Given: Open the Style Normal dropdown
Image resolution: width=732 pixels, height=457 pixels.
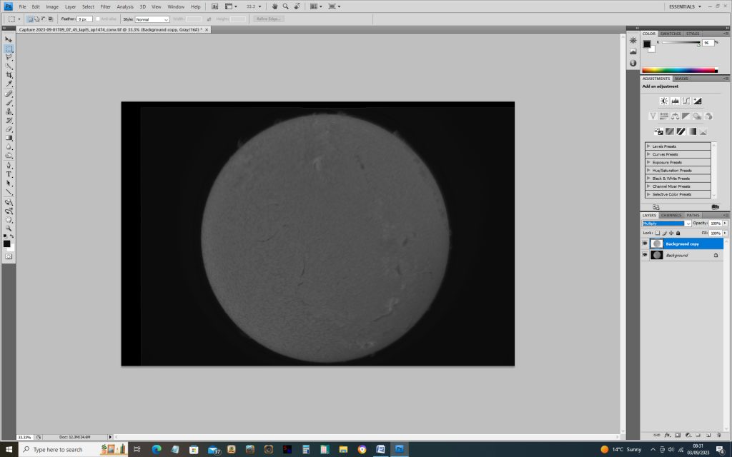Looking at the screenshot, I should (152, 19).
